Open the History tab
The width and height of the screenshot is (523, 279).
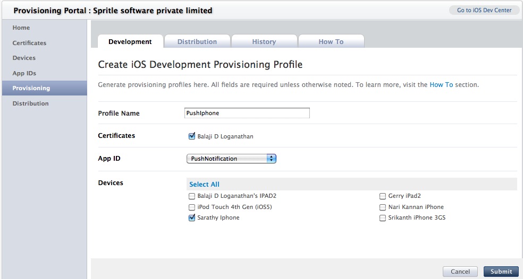[264, 41]
